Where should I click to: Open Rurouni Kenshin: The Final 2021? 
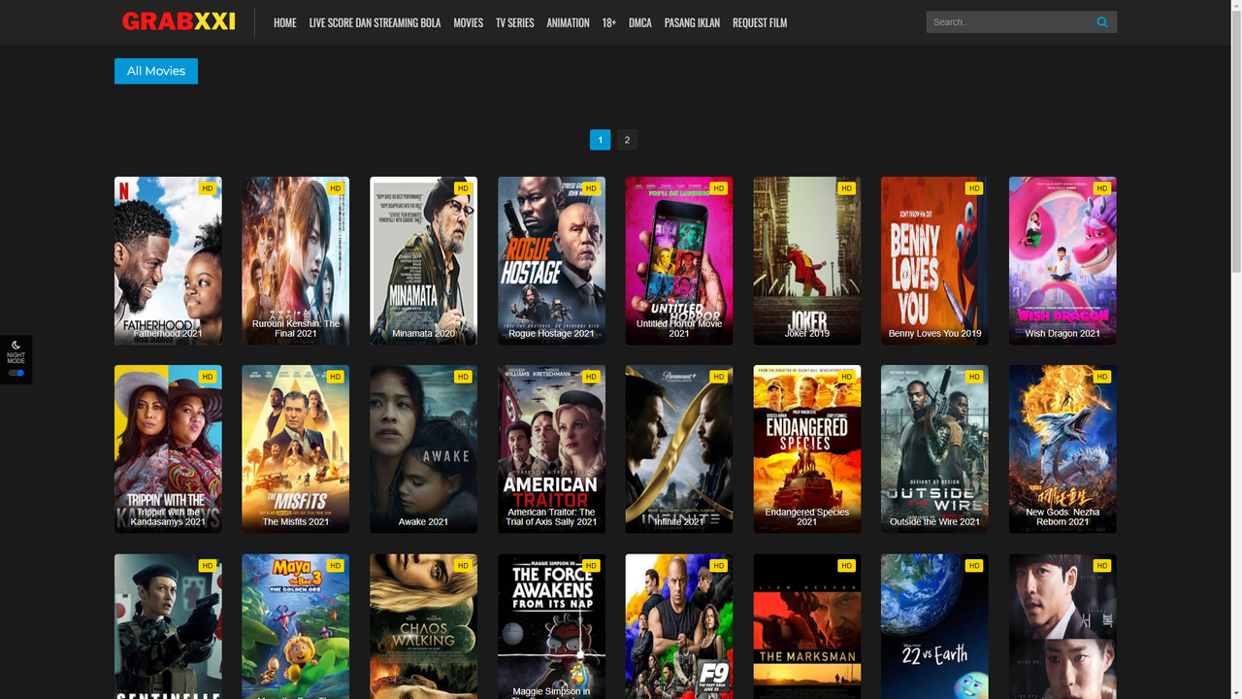[296, 260]
